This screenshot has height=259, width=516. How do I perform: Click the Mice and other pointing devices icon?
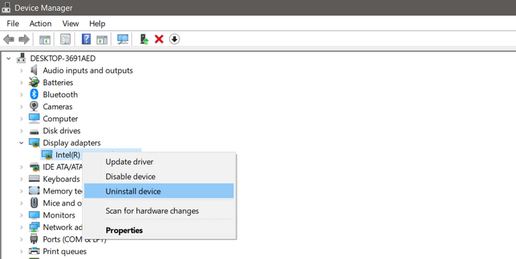click(x=34, y=203)
